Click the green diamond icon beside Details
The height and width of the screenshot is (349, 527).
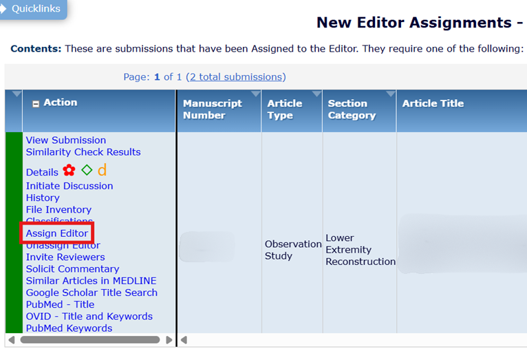click(87, 170)
